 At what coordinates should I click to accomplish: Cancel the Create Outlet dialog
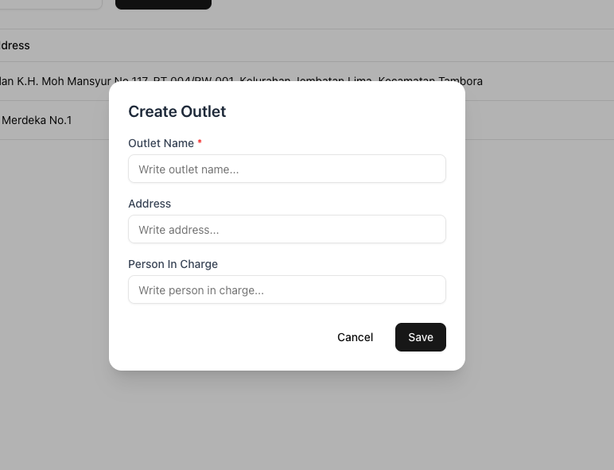click(355, 337)
